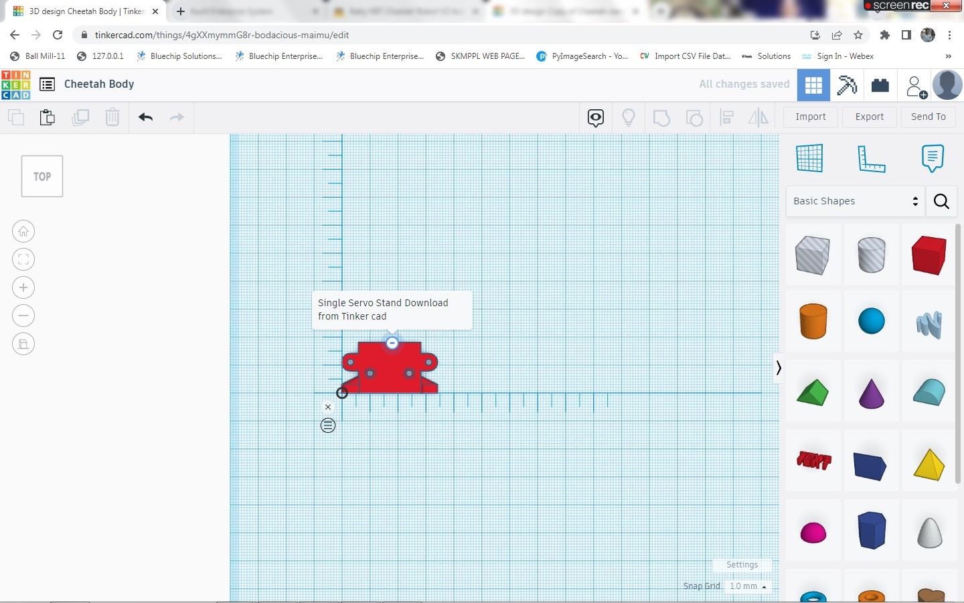Pick the red Text shape

point(813,460)
